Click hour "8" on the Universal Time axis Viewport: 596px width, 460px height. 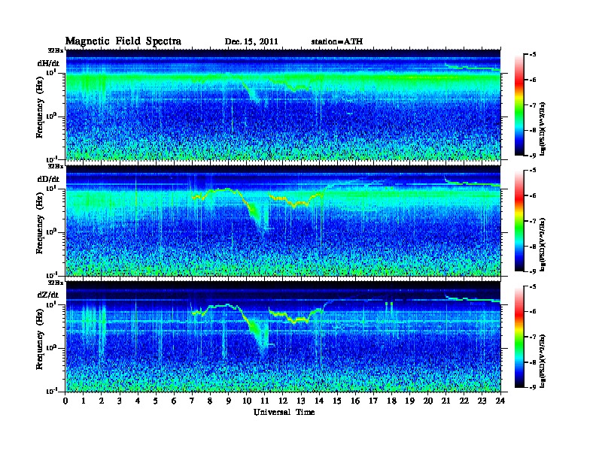(210, 401)
